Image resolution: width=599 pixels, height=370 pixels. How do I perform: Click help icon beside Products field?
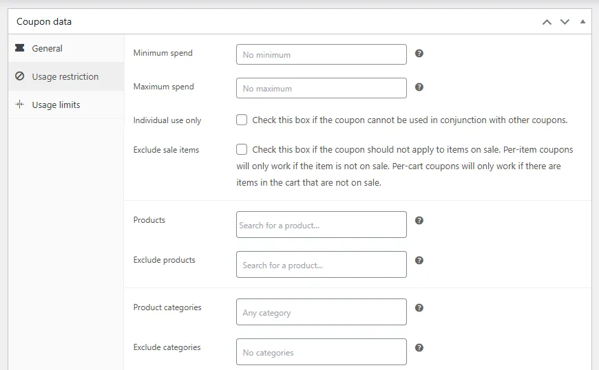[x=419, y=221]
